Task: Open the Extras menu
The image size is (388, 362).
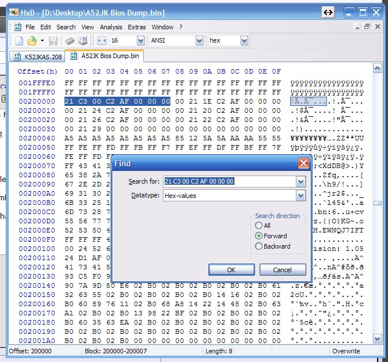Action: pos(136,27)
